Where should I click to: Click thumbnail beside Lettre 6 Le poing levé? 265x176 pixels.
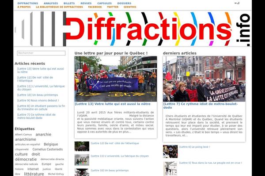coord(170,151)
